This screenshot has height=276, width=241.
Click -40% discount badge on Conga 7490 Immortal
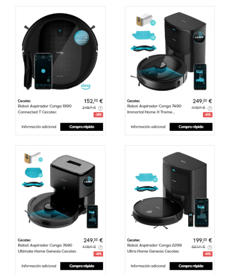point(208,115)
